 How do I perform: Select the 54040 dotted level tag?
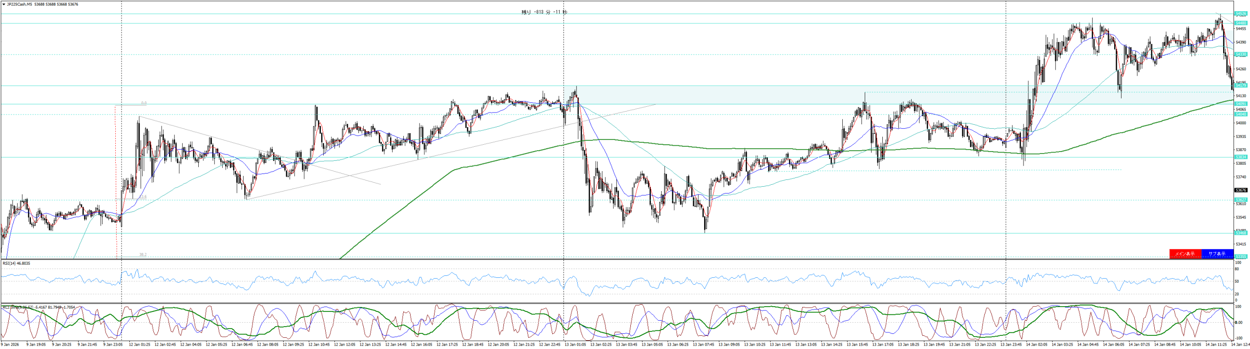click(x=1241, y=115)
